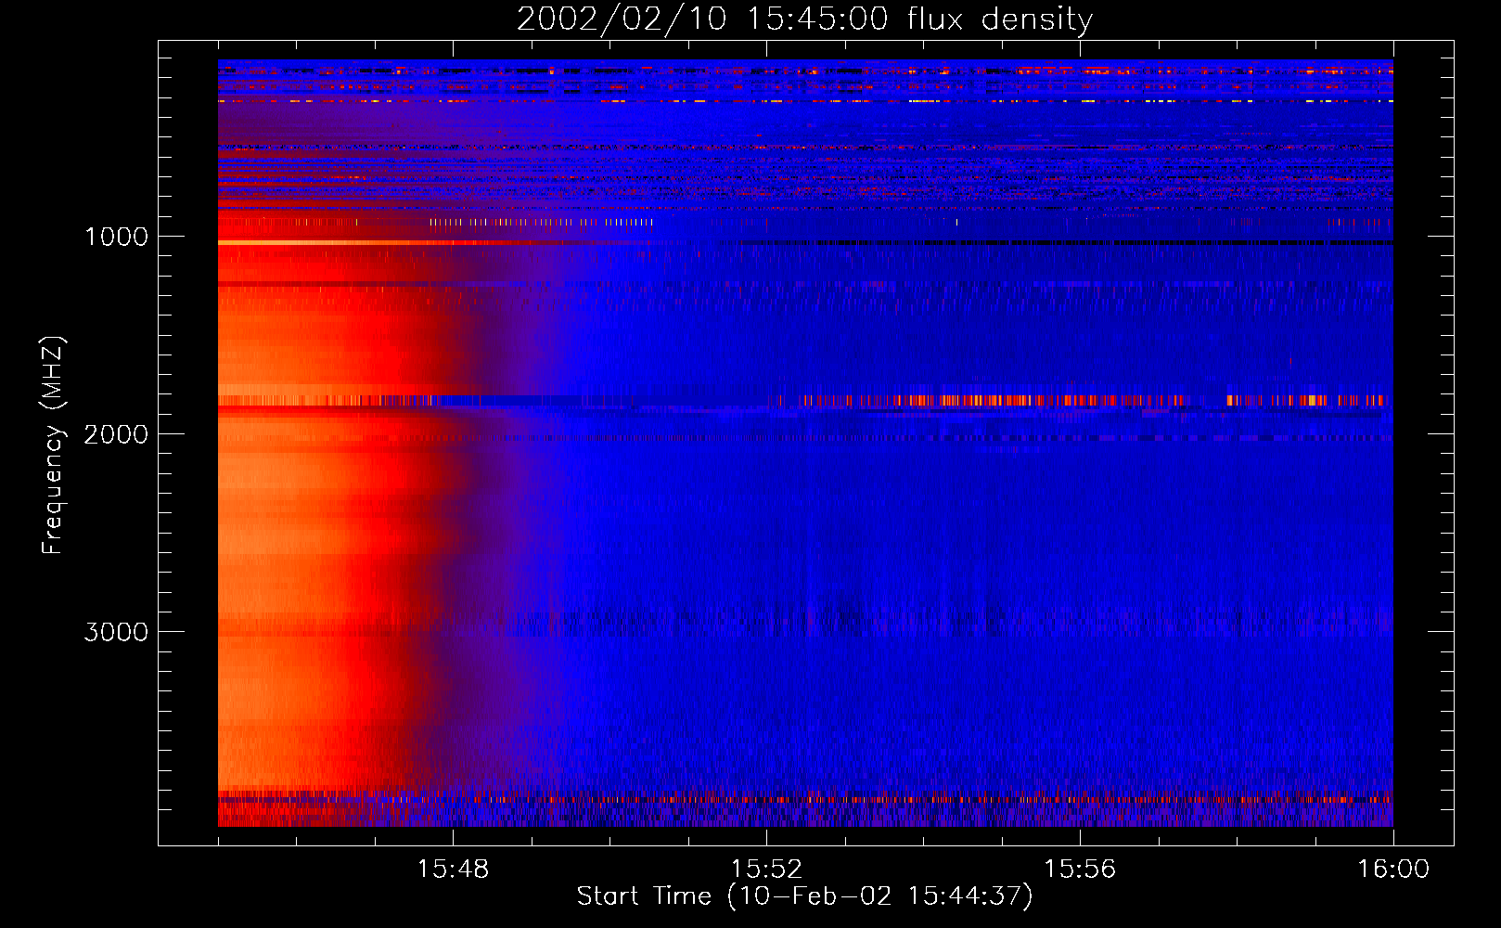Click the 'Start Time (10-Feb-02 15:44:37)' label
Viewport: 1501px width, 928px height.
pos(804,896)
